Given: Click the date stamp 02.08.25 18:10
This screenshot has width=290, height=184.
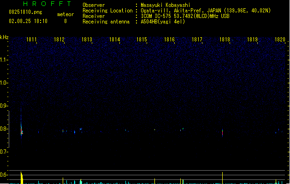Looking at the screenshot, I should click(x=28, y=21).
